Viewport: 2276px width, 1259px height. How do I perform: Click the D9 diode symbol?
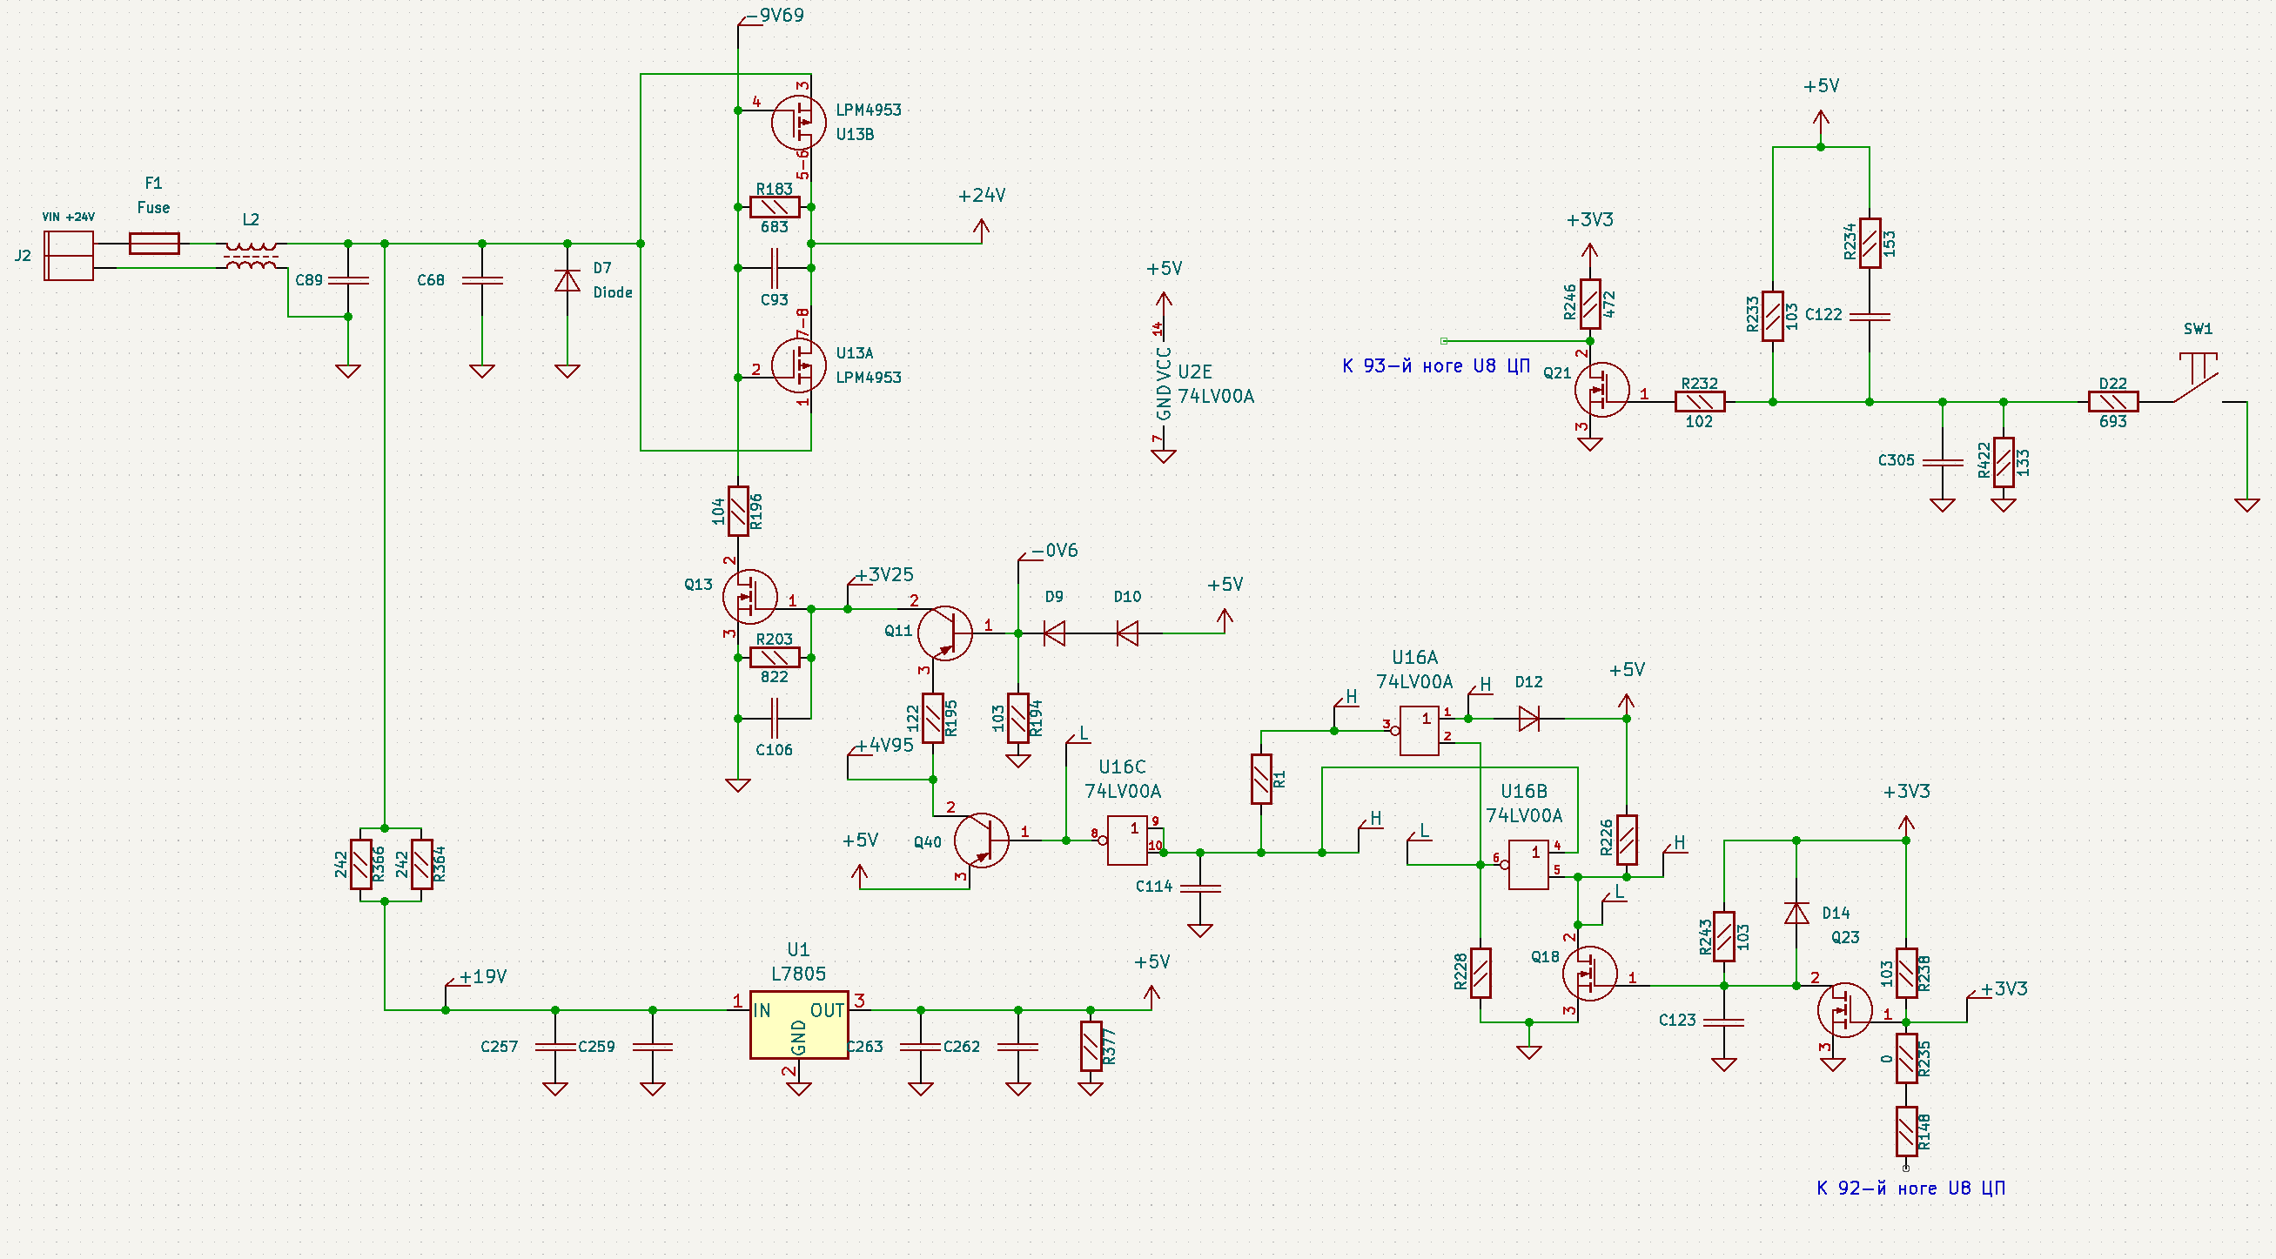pyautogui.click(x=1054, y=633)
